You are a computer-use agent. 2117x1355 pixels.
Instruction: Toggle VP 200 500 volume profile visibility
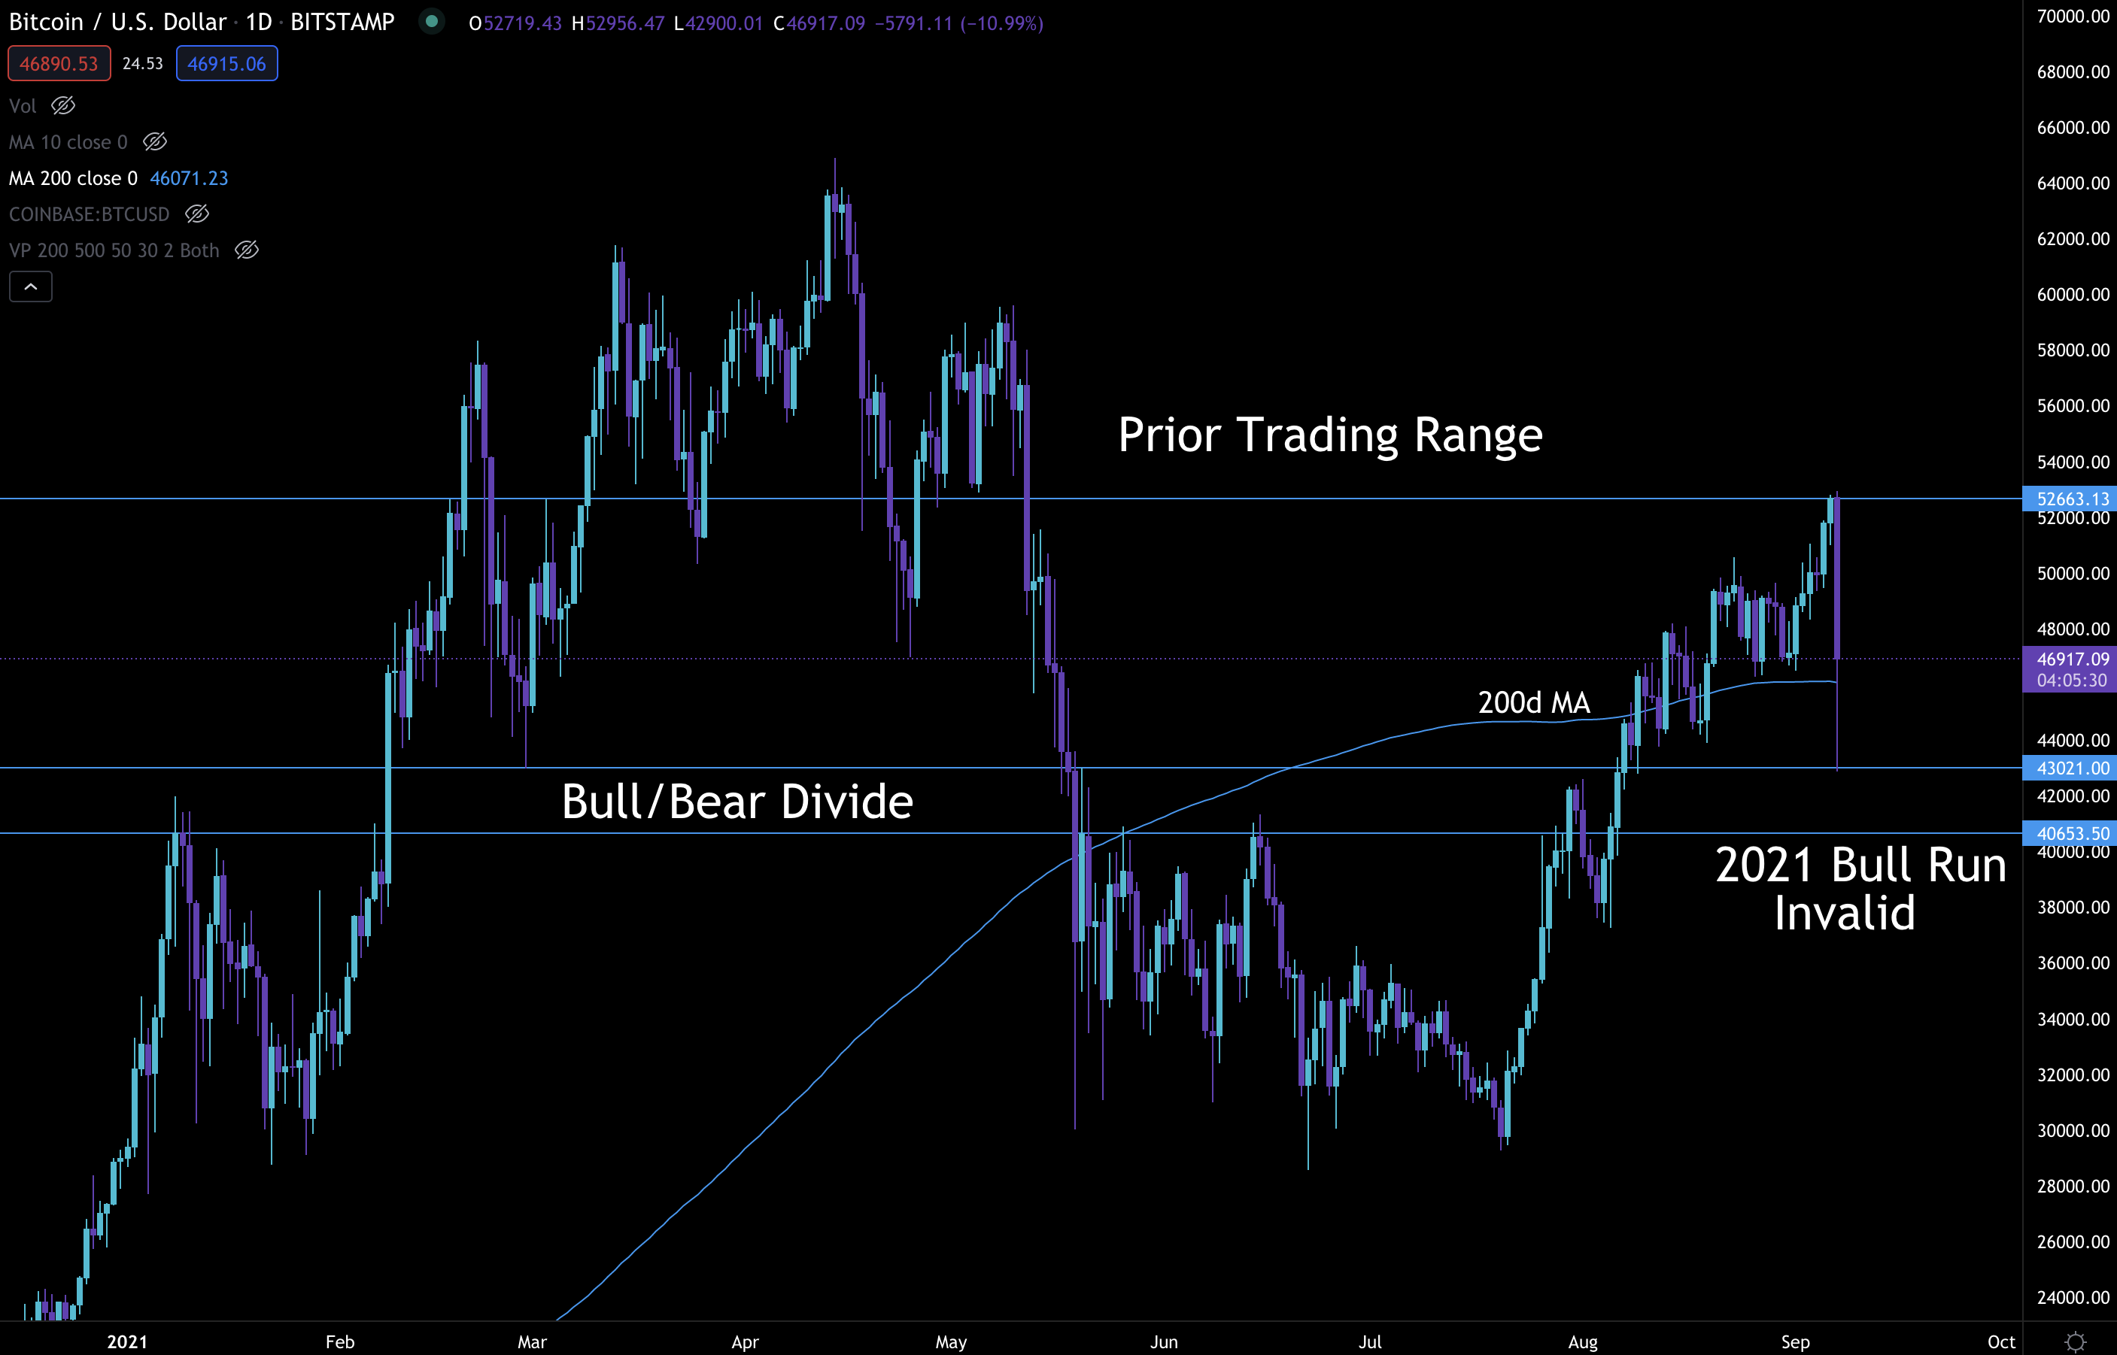click(248, 250)
